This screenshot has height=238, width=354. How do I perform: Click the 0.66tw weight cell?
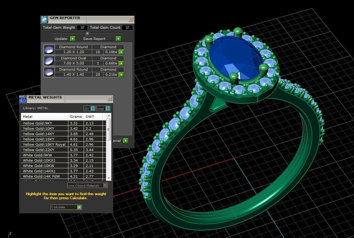point(111,63)
